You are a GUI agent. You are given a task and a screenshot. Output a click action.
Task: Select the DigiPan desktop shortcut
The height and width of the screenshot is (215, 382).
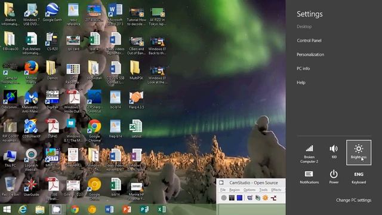pyautogui.click(x=52, y=100)
